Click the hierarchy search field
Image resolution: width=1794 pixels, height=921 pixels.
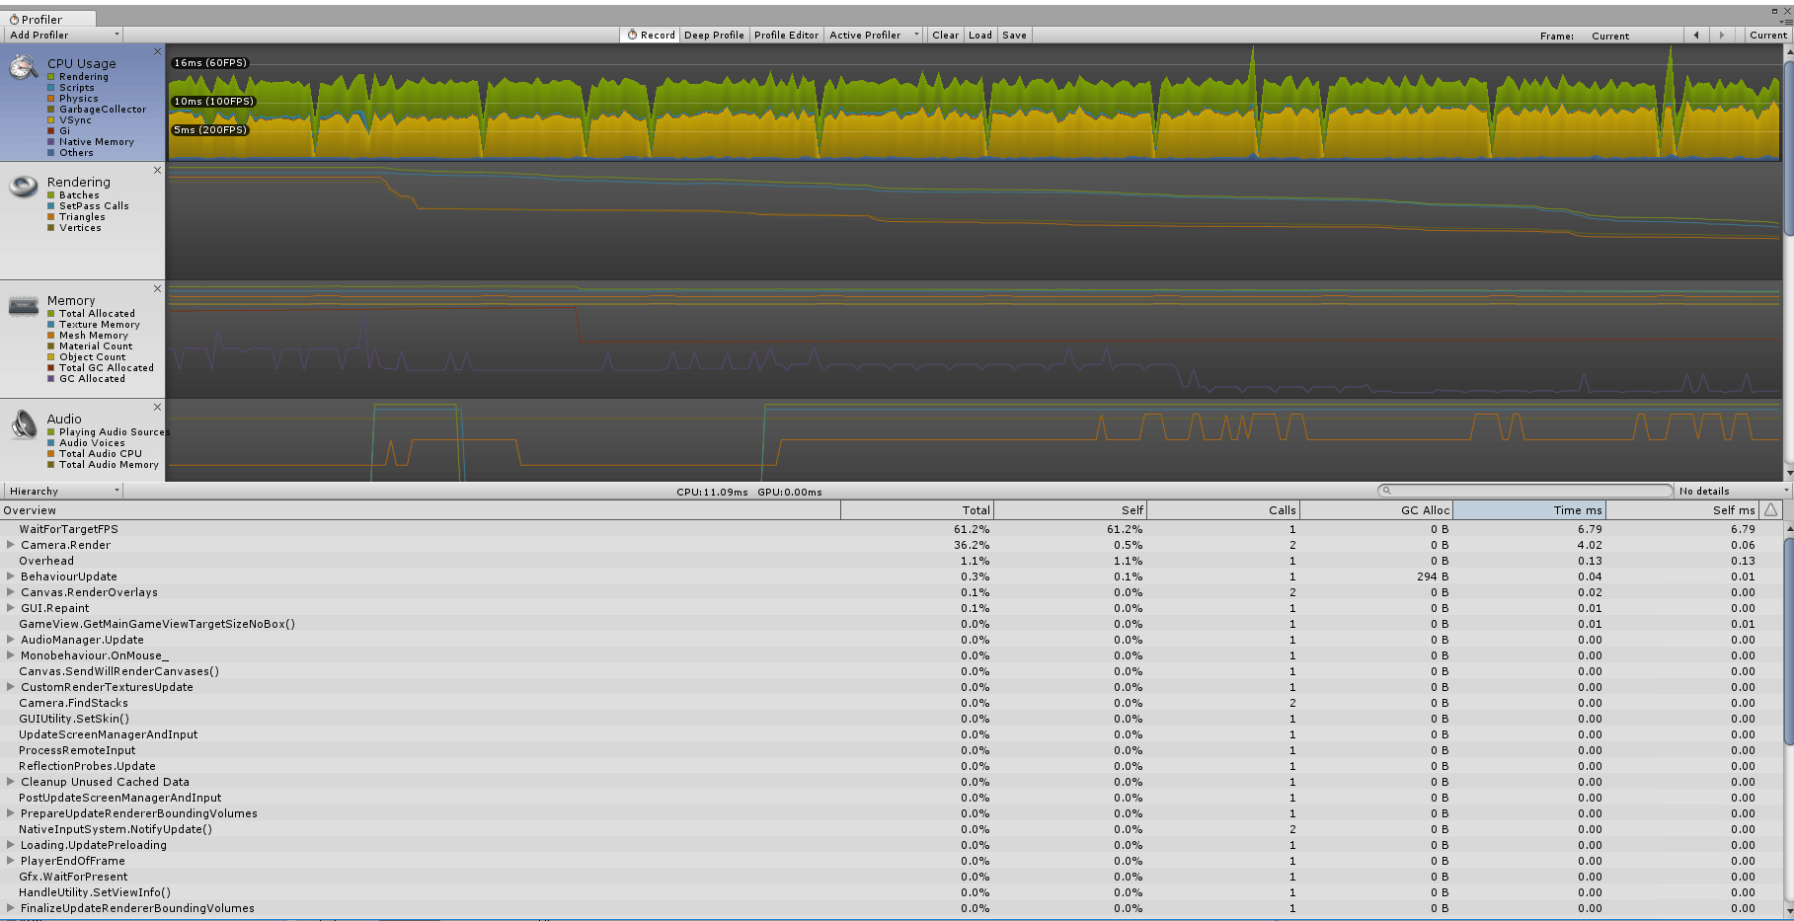point(1525,491)
